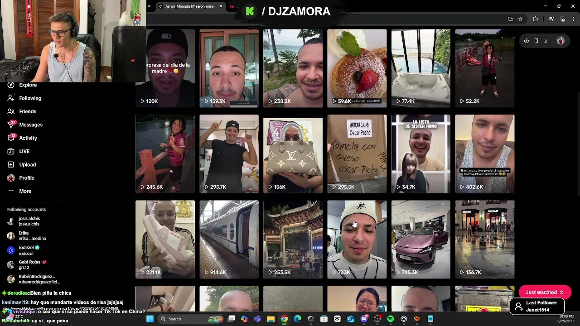Image resolution: width=580 pixels, height=326 pixels.
Task: Go to Friends in sidebar
Action: click(22, 111)
